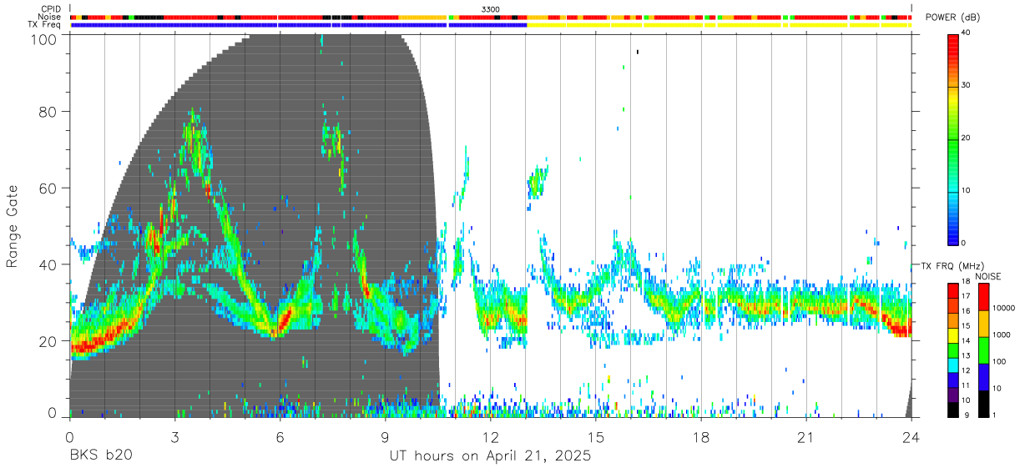The image size is (1025, 473).
Task: Click the BKS b20 radar beam label
Action: point(100,456)
